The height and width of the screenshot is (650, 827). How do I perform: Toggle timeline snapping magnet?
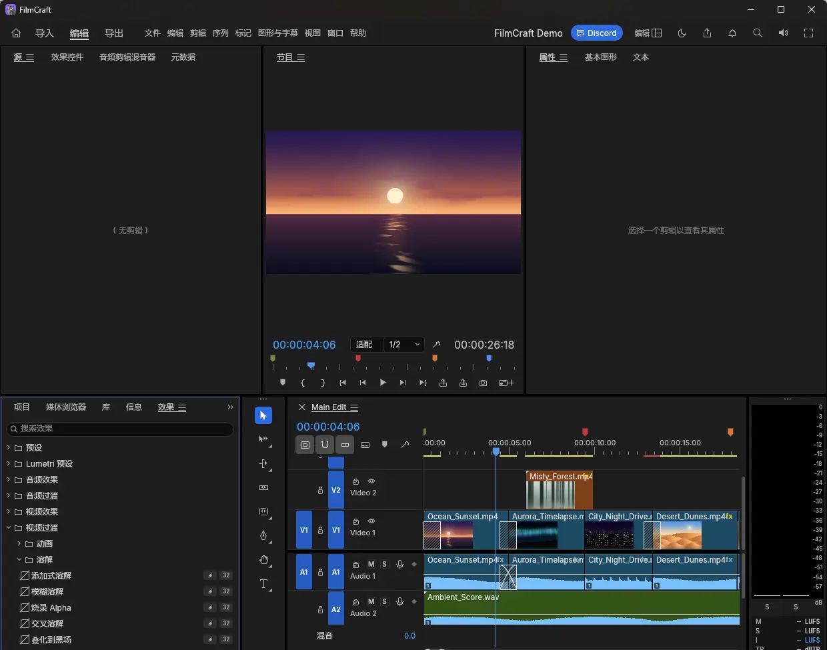tap(325, 445)
